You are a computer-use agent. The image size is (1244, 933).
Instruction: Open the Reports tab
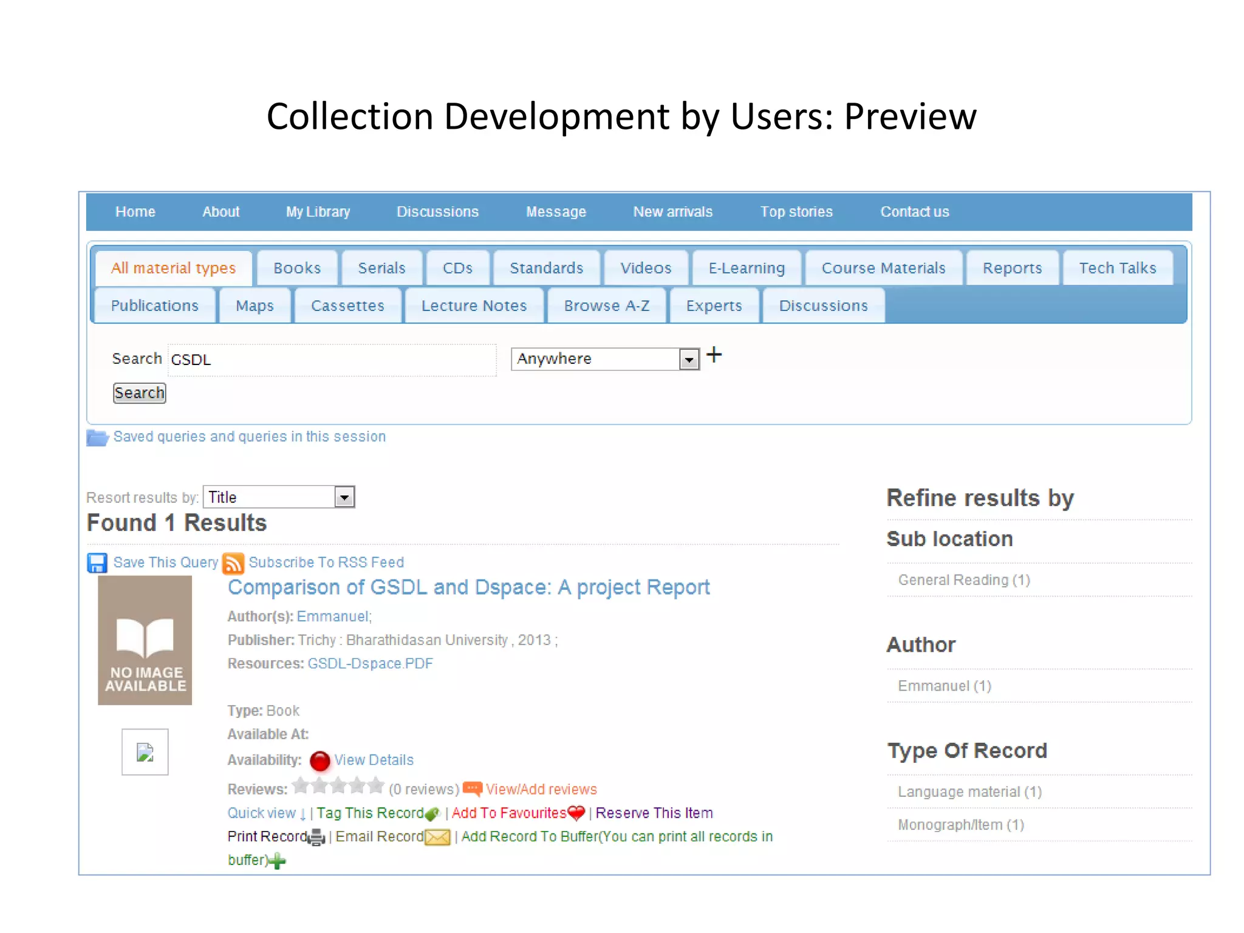tap(1012, 268)
